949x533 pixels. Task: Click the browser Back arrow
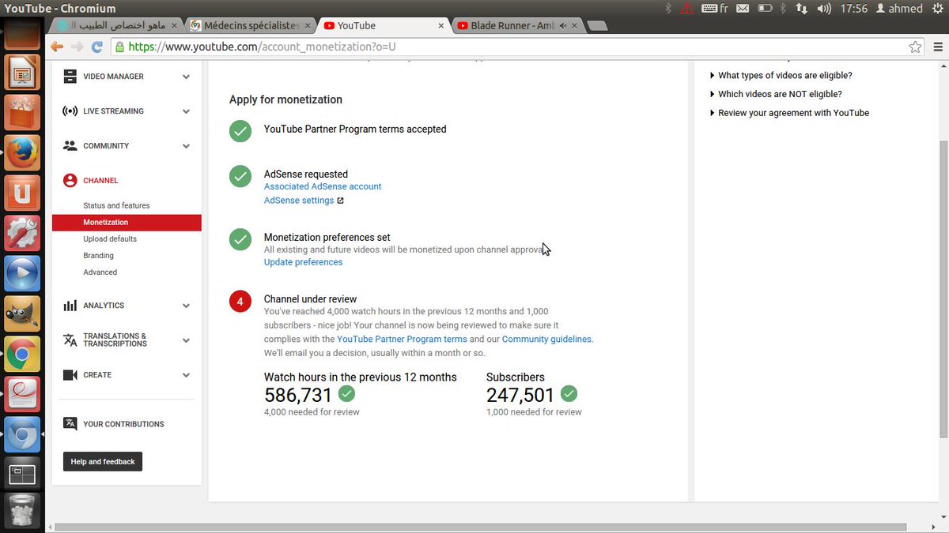(x=57, y=47)
